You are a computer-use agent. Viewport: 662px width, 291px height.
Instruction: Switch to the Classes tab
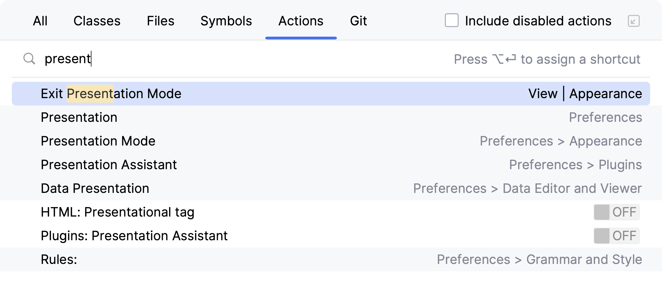tap(97, 21)
